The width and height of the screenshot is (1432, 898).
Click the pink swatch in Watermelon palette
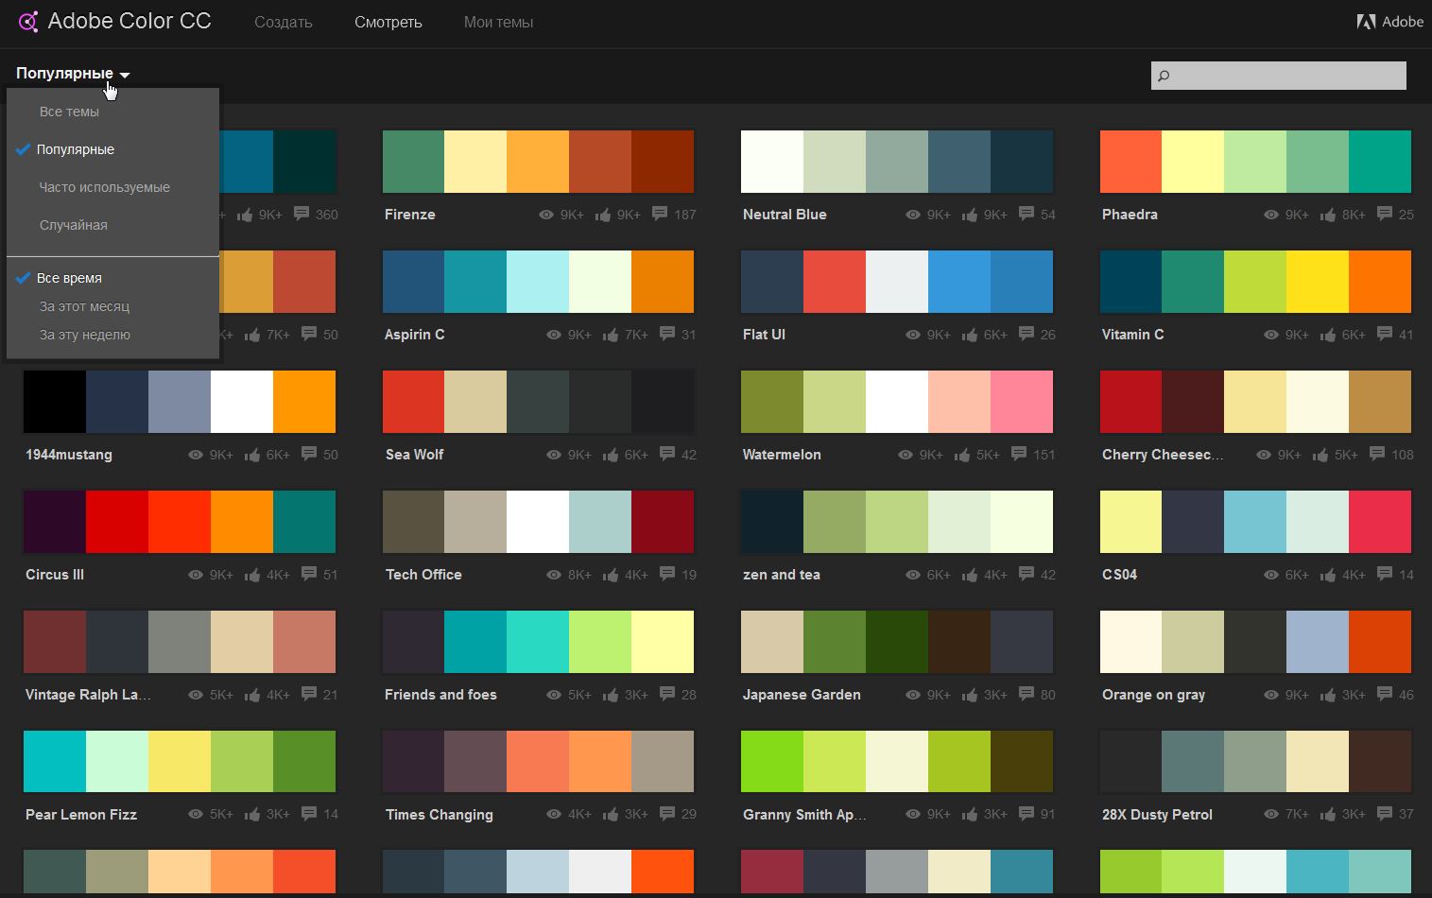1022,402
